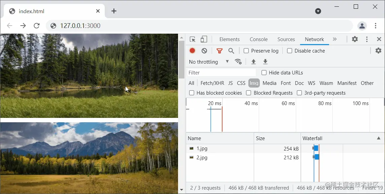Open the No throttling dropdown
Image resolution: width=385 pixels, height=194 pixels.
[209, 62]
